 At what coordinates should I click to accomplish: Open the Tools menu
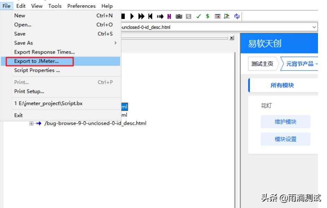point(55,6)
